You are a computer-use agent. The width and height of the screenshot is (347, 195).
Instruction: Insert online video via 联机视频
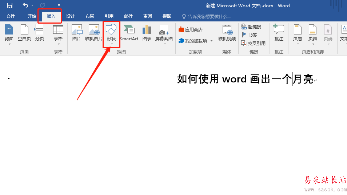(227, 33)
